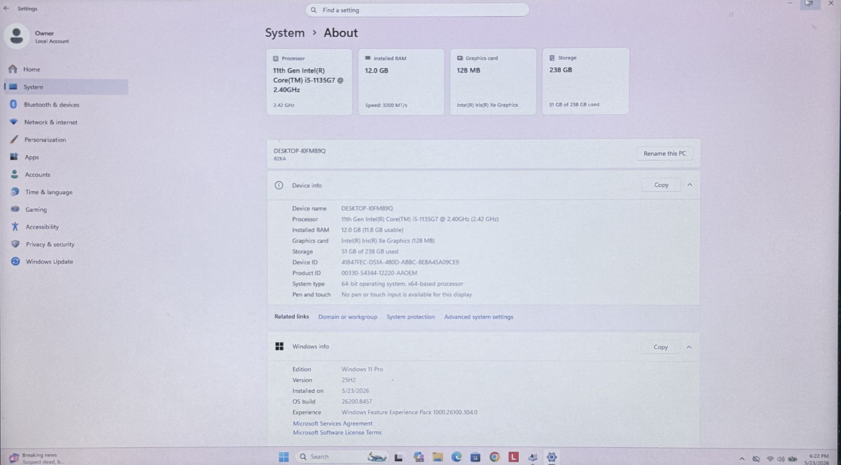This screenshot has width=841, height=465.
Task: Copy the Device info details
Action: (x=661, y=185)
